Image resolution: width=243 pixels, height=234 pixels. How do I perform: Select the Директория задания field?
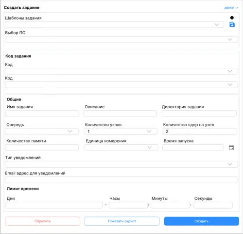click(x=199, y=114)
